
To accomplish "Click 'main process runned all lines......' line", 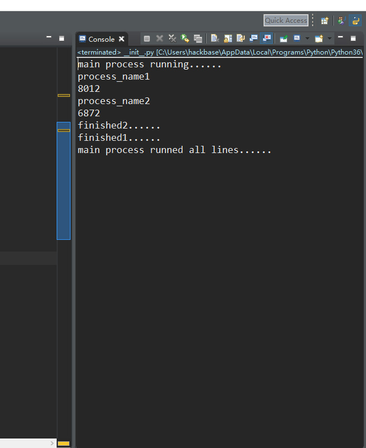I will pos(174,150).
